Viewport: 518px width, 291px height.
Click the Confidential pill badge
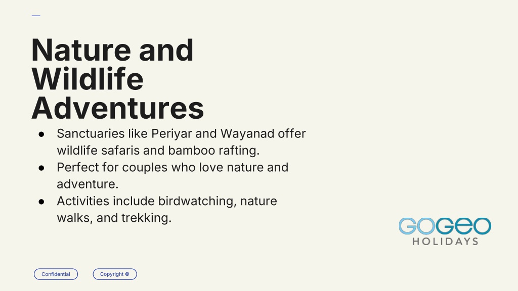(x=56, y=274)
